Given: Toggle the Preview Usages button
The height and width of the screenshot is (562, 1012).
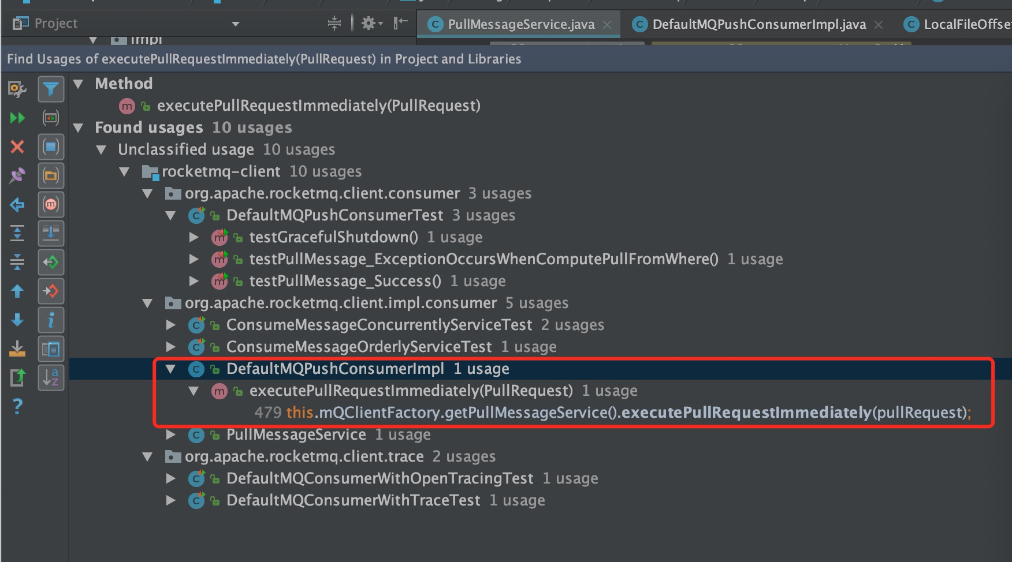Looking at the screenshot, I should (51, 349).
